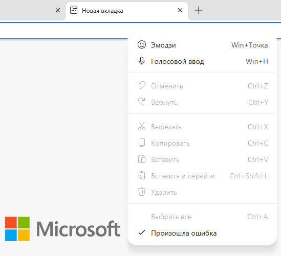Click the Microsoft logo on the page

click(62, 229)
